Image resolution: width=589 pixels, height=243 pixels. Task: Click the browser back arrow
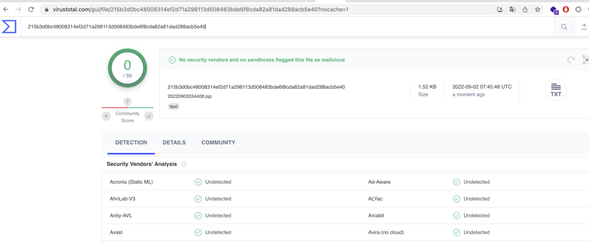pos(5,9)
